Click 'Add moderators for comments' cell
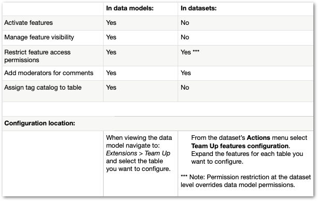Screen dimensions: 318x201 [49, 73]
